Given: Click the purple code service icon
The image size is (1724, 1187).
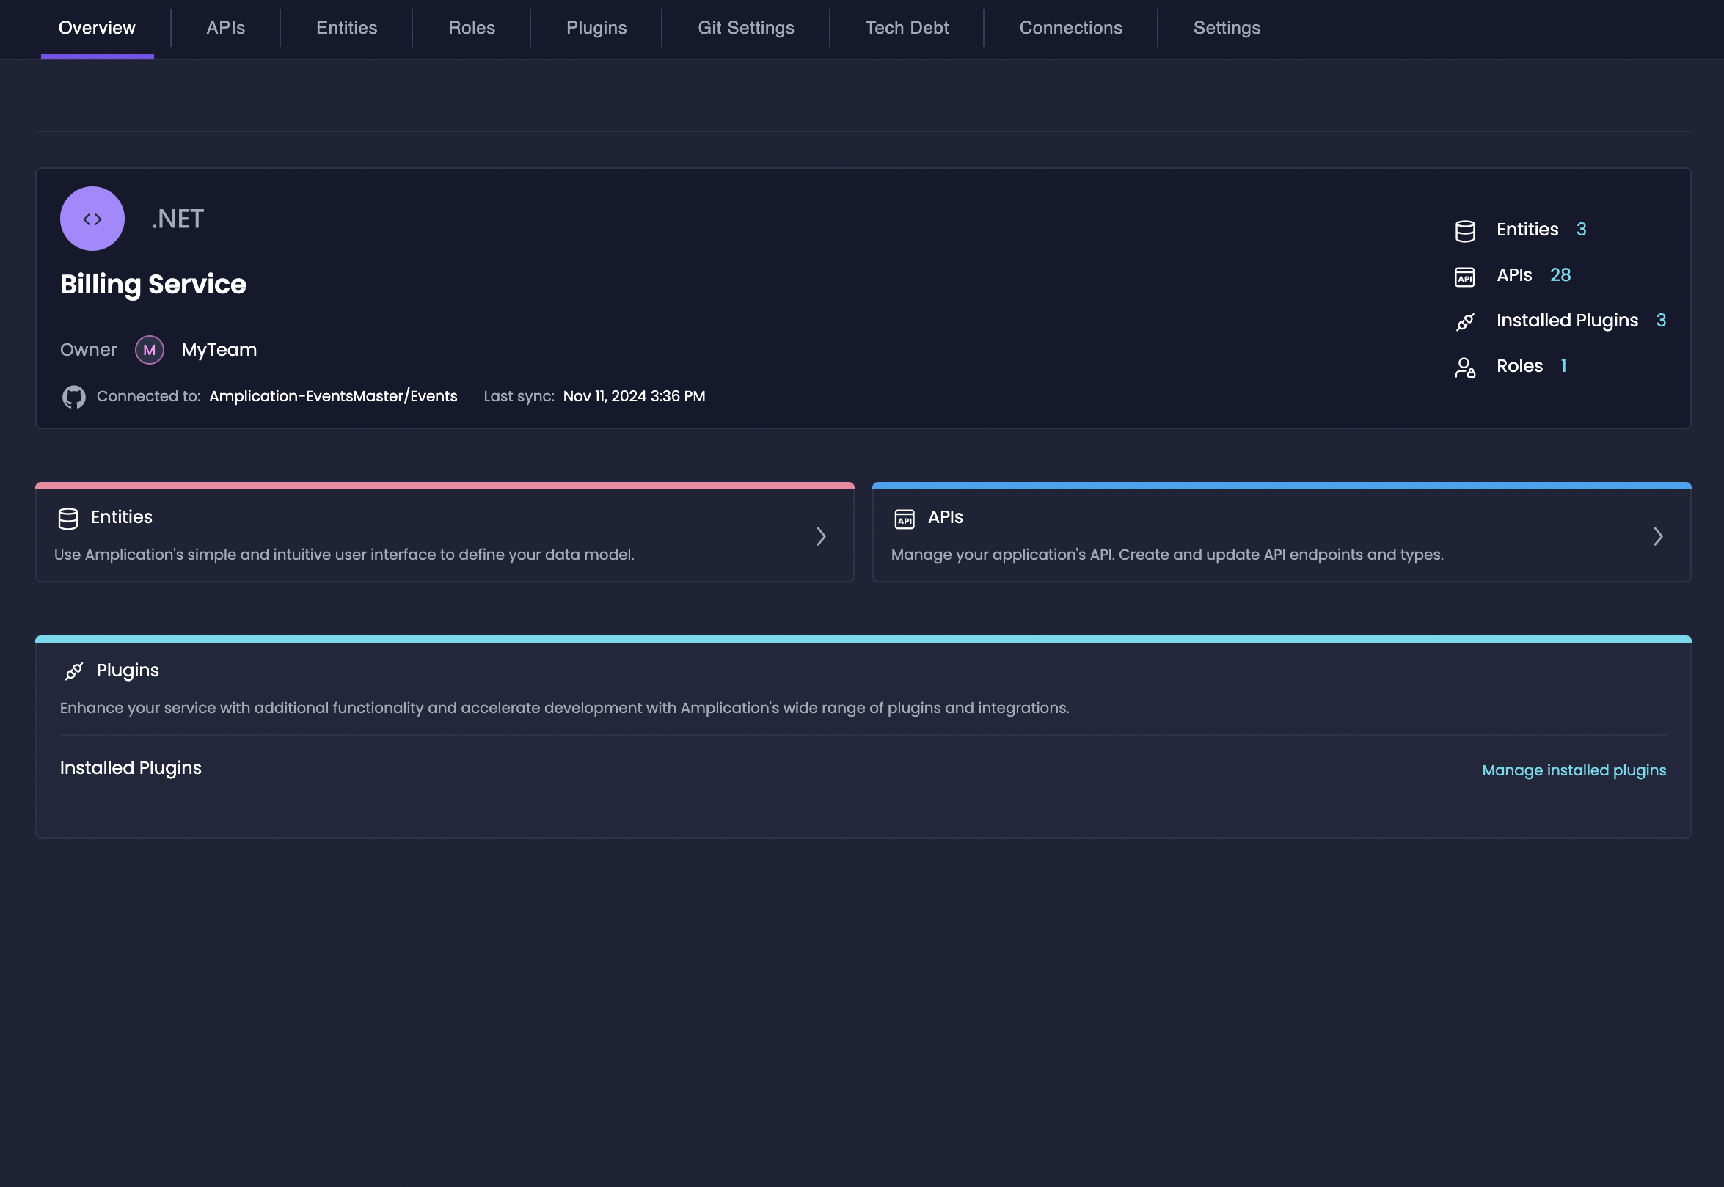Looking at the screenshot, I should 92,219.
